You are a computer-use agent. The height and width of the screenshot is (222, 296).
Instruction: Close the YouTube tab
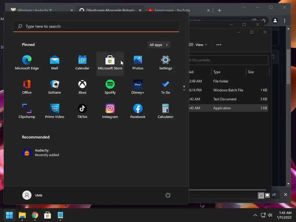[x=208, y=10]
